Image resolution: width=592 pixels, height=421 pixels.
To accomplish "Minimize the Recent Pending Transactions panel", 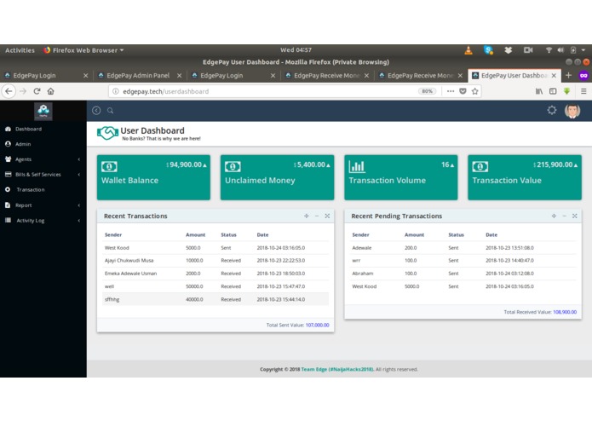I will (x=565, y=216).
